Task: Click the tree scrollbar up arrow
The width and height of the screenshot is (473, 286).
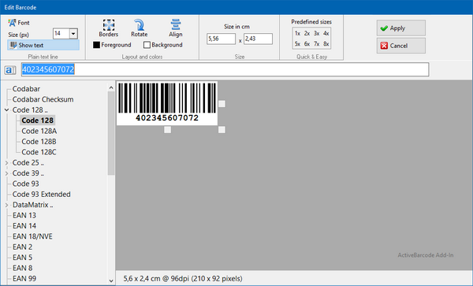Action: [111, 87]
